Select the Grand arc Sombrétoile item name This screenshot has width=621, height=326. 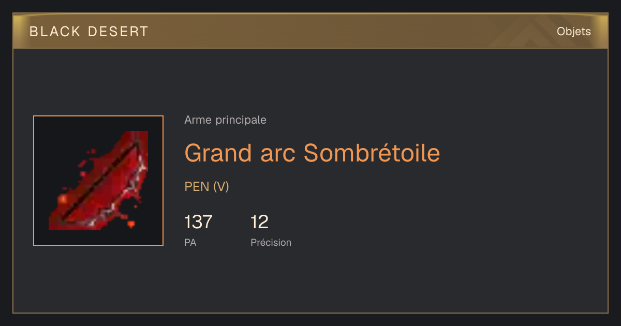click(312, 153)
